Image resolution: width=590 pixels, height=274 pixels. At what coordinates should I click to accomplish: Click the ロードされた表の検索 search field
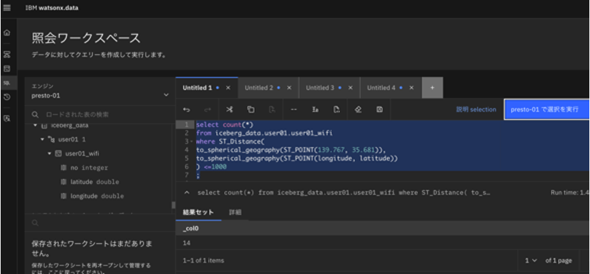click(x=100, y=114)
